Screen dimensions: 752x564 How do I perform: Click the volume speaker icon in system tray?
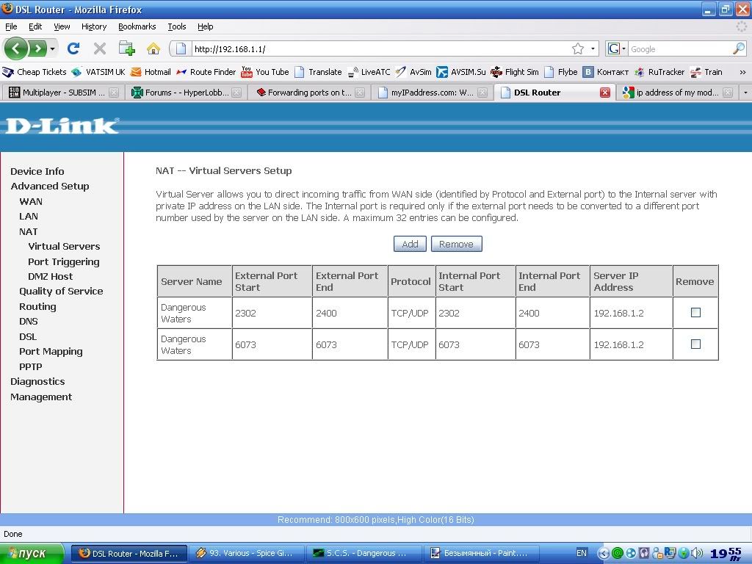(698, 553)
